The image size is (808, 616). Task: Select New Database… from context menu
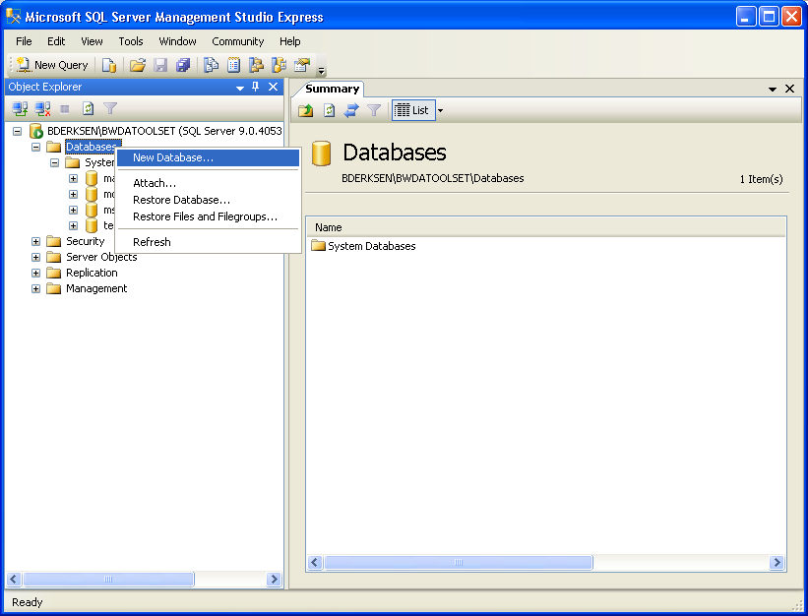click(x=173, y=157)
